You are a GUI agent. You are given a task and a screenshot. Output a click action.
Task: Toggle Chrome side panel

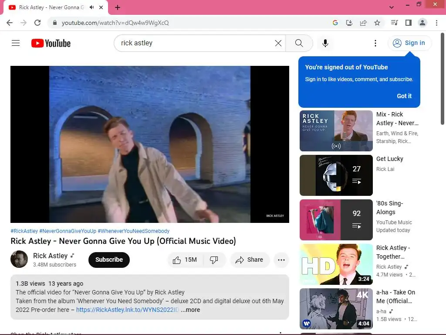click(408, 23)
